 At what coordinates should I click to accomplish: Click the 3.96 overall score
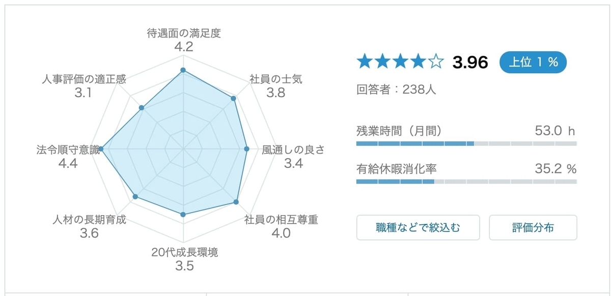470,63
